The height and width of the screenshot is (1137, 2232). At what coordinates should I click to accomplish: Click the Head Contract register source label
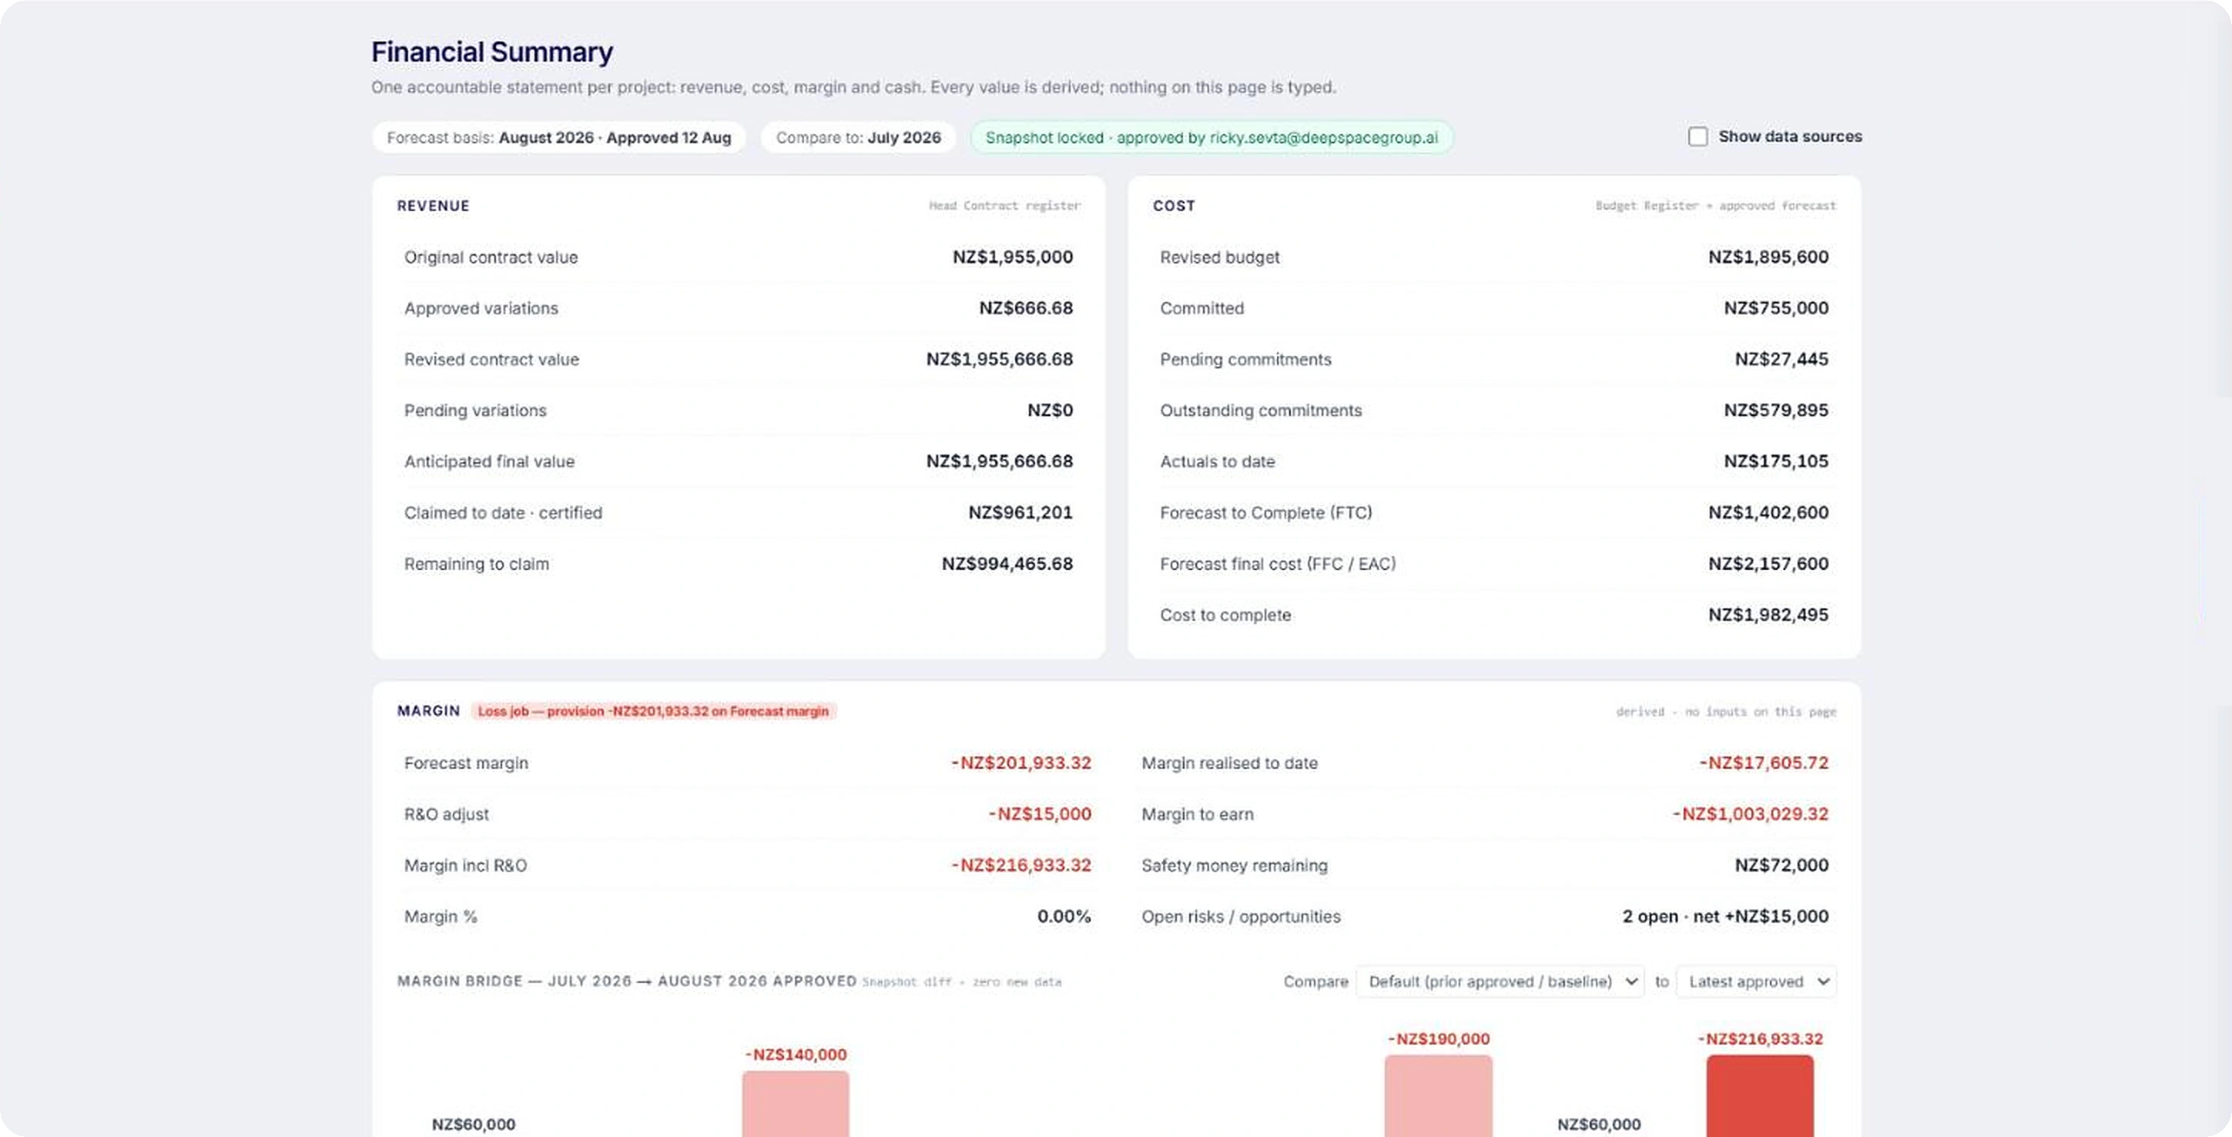point(1004,206)
